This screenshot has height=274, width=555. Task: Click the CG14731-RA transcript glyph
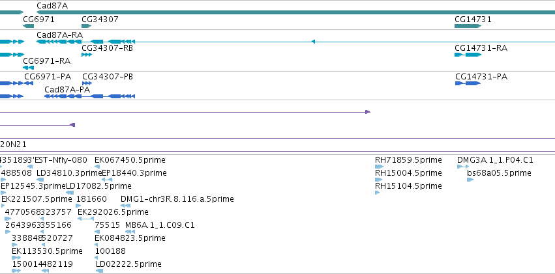[468, 55]
